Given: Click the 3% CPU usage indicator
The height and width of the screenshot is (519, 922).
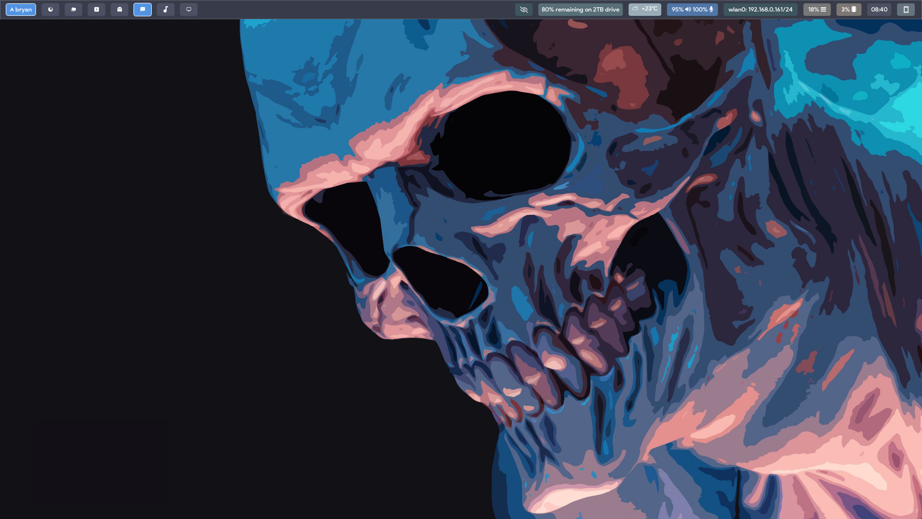Looking at the screenshot, I should [849, 10].
